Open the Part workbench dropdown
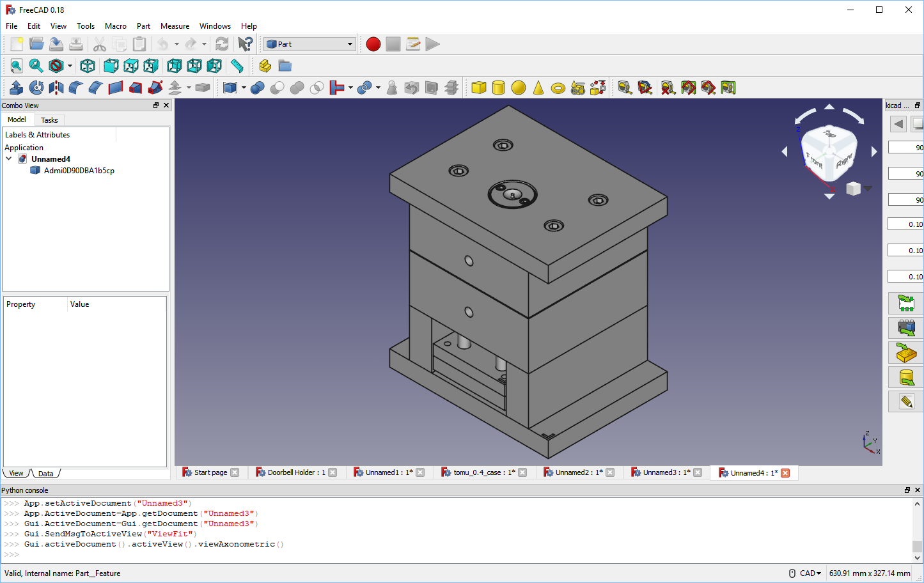The height and width of the screenshot is (583, 924). pos(310,44)
